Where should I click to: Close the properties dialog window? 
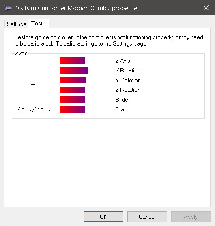tap(206, 8)
